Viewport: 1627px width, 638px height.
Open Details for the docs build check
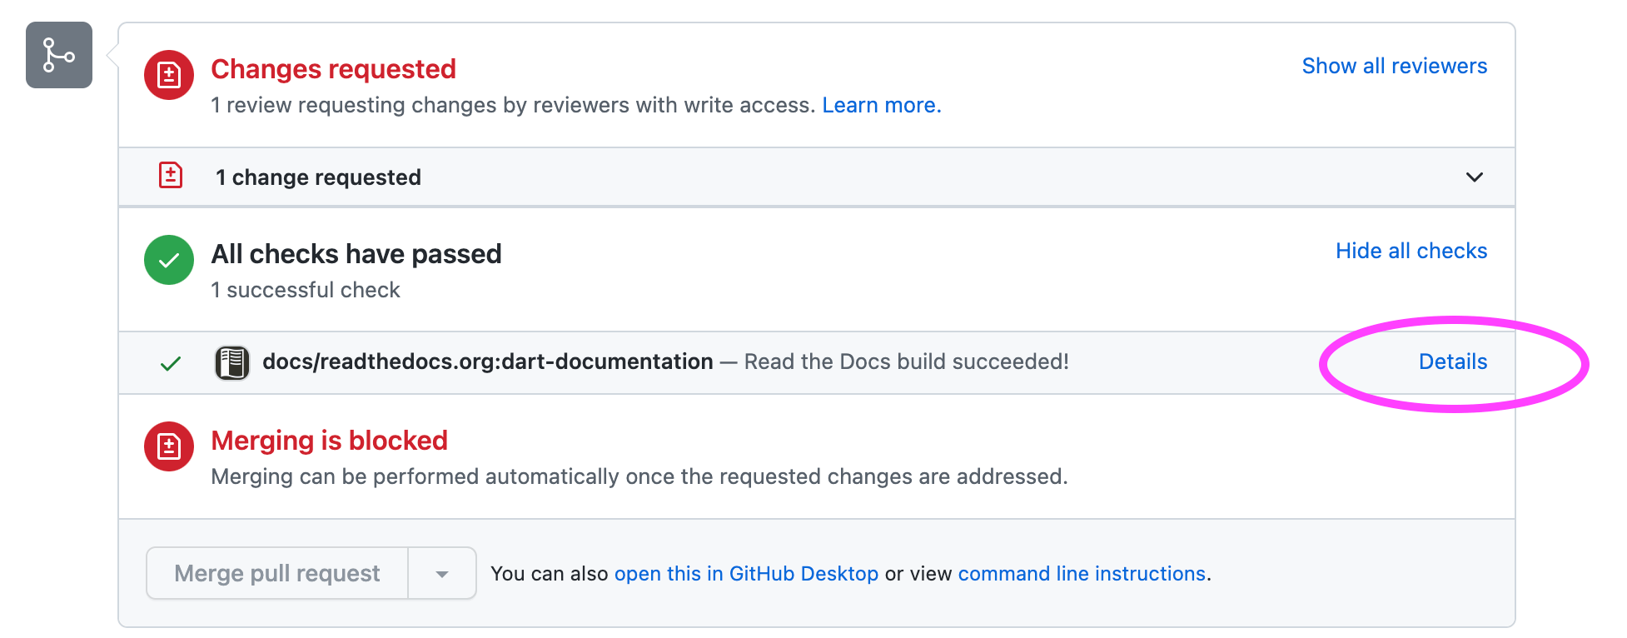(x=1452, y=361)
